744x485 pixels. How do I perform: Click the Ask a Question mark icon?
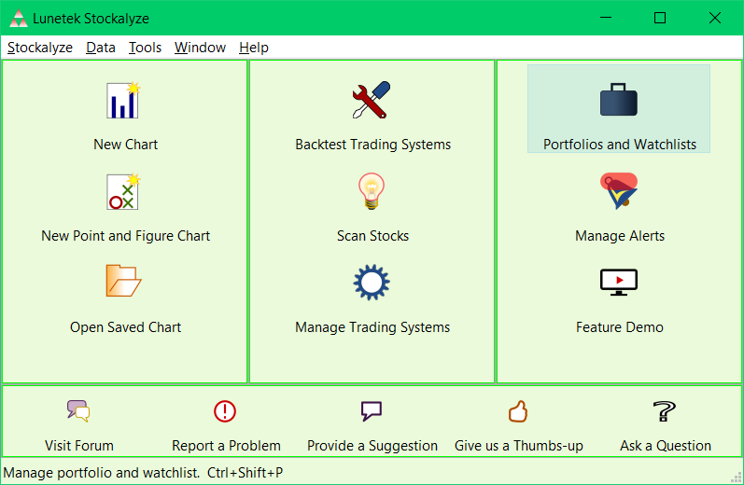(x=665, y=411)
